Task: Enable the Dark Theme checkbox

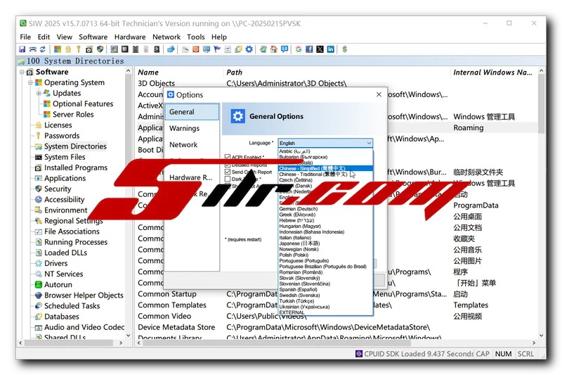Action: tap(227, 179)
